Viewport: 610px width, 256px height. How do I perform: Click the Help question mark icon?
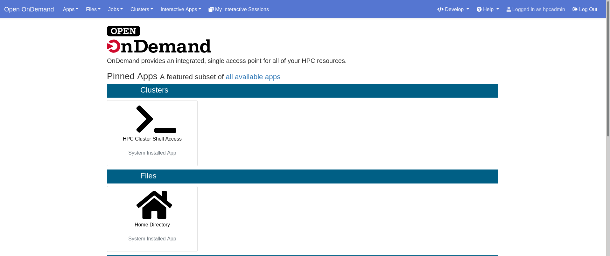coord(479,9)
